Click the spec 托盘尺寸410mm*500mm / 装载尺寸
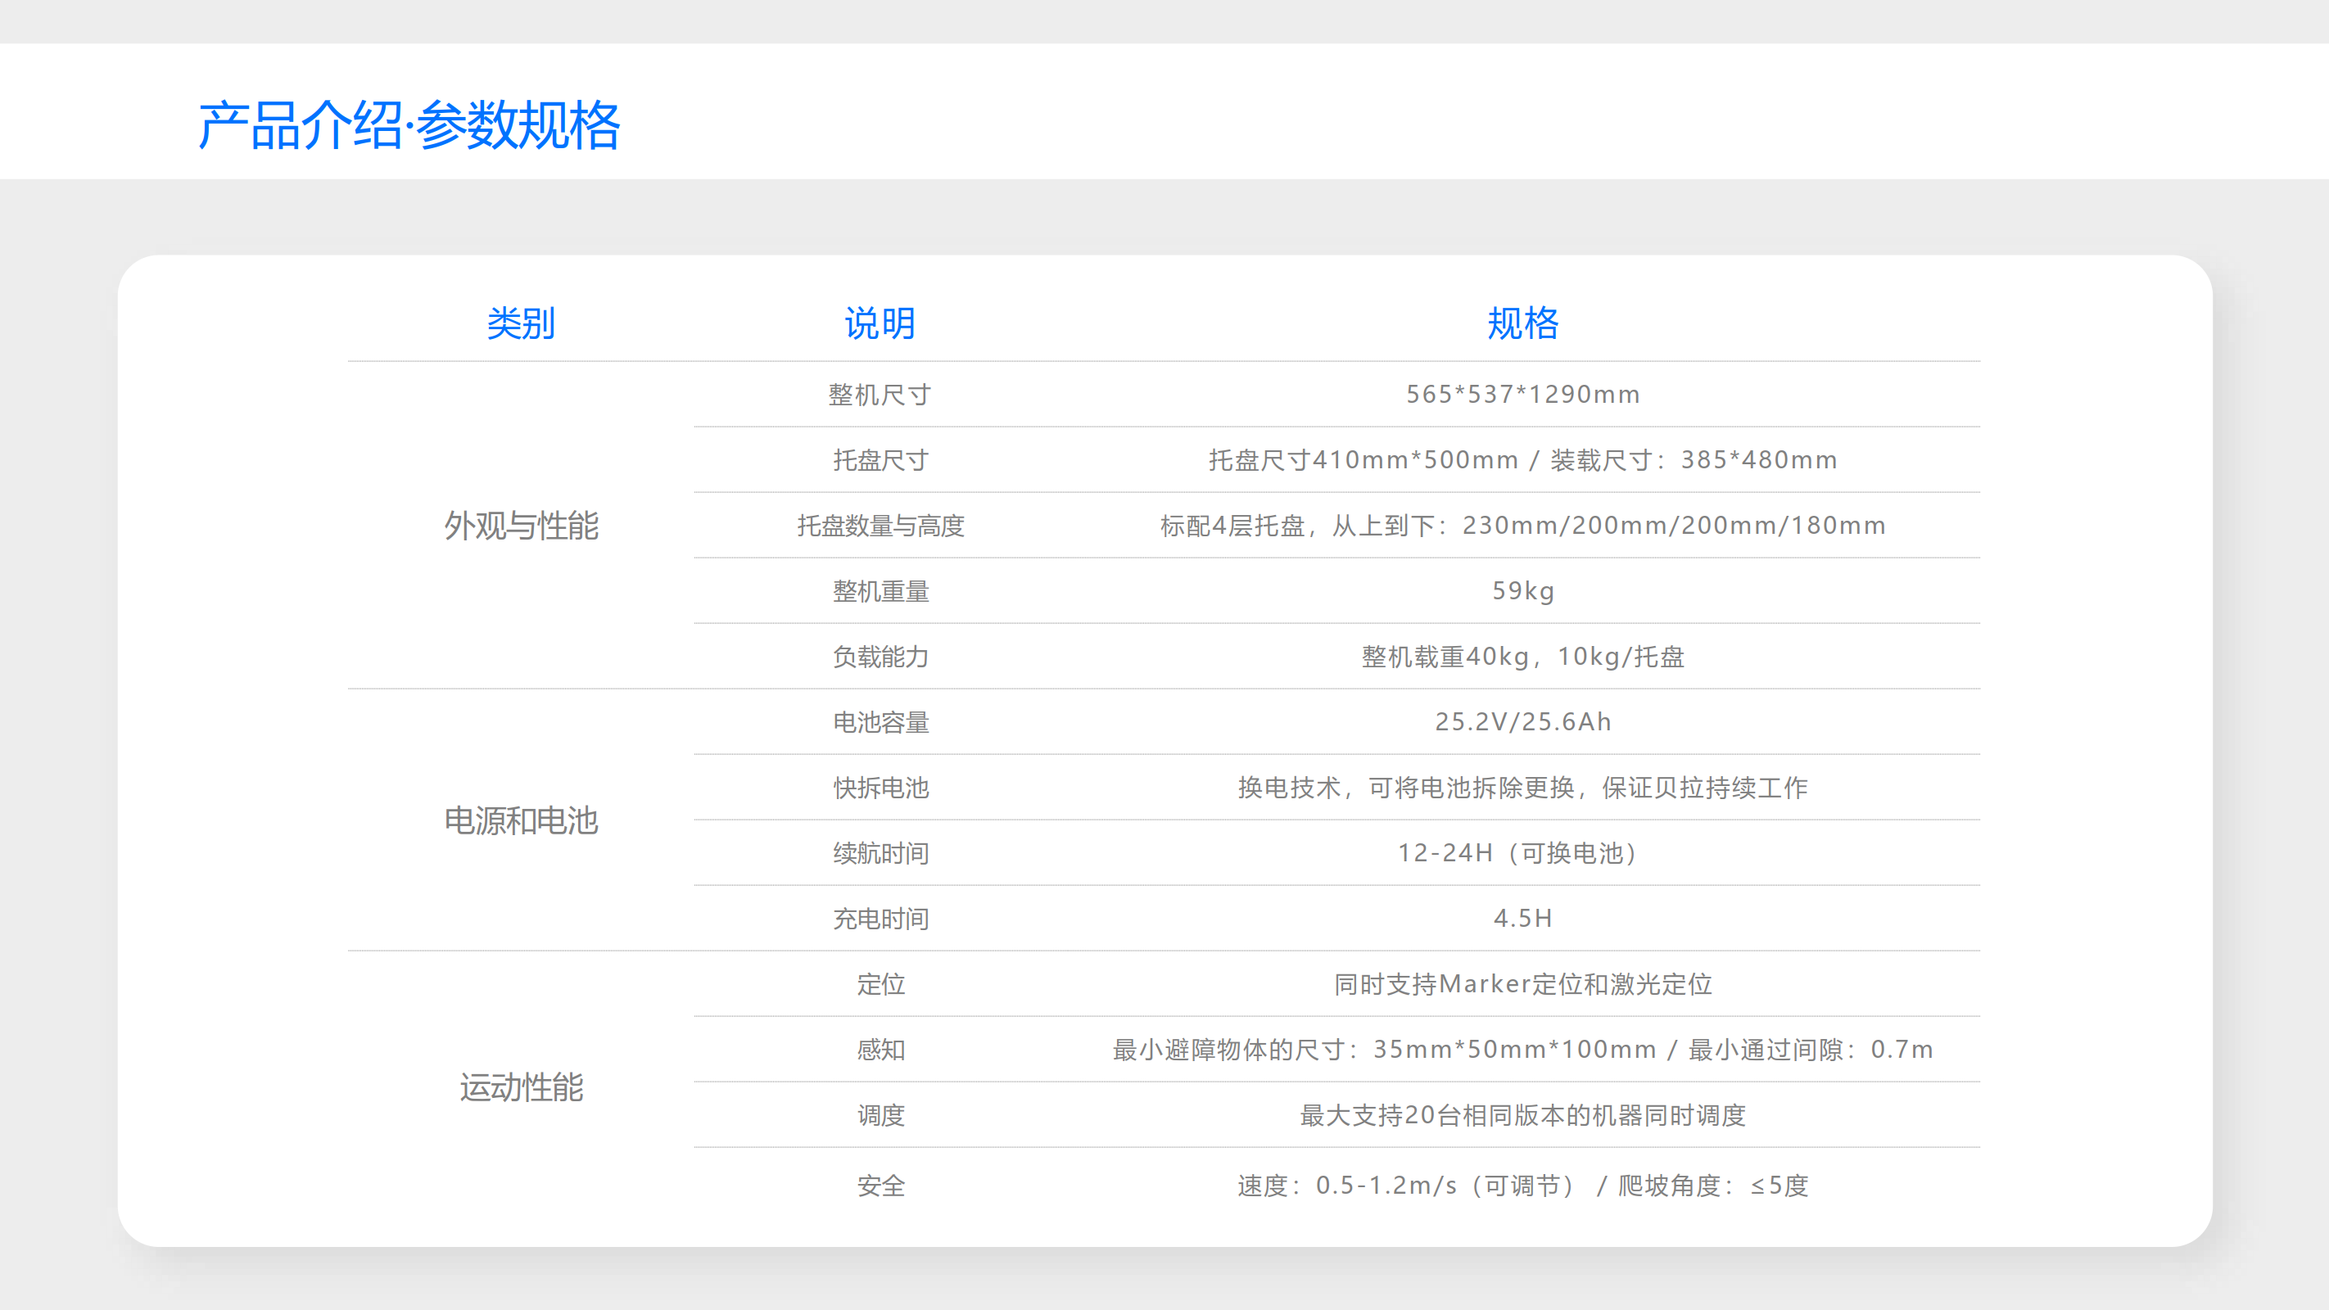 1522,460
